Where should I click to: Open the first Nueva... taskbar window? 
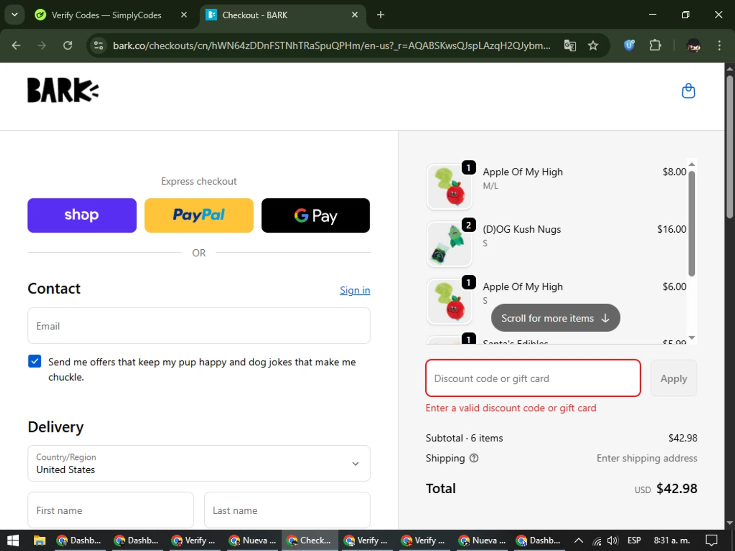click(252, 540)
